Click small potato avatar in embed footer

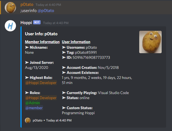(28, 120)
